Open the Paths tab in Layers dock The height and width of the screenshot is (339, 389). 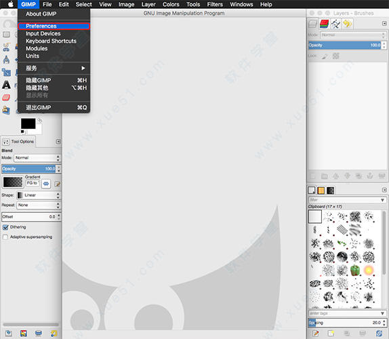[335, 24]
